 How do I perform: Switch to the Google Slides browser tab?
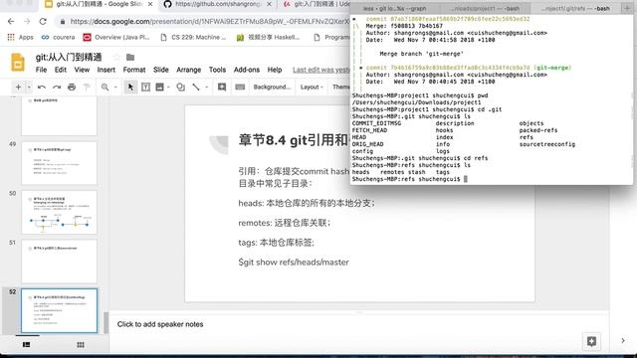(x=99, y=4)
